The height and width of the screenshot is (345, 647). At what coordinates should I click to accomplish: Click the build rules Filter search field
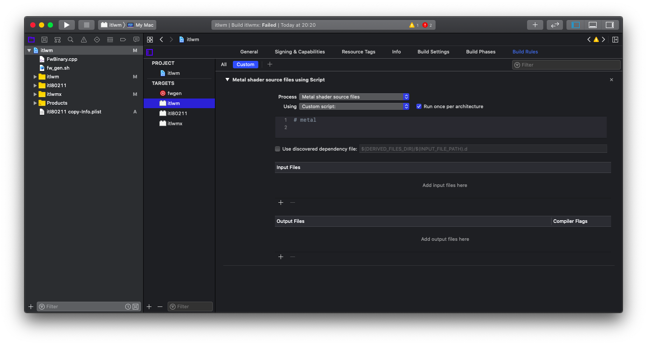[569, 65]
